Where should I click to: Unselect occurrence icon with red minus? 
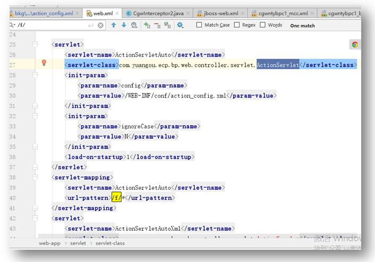click(x=157, y=25)
